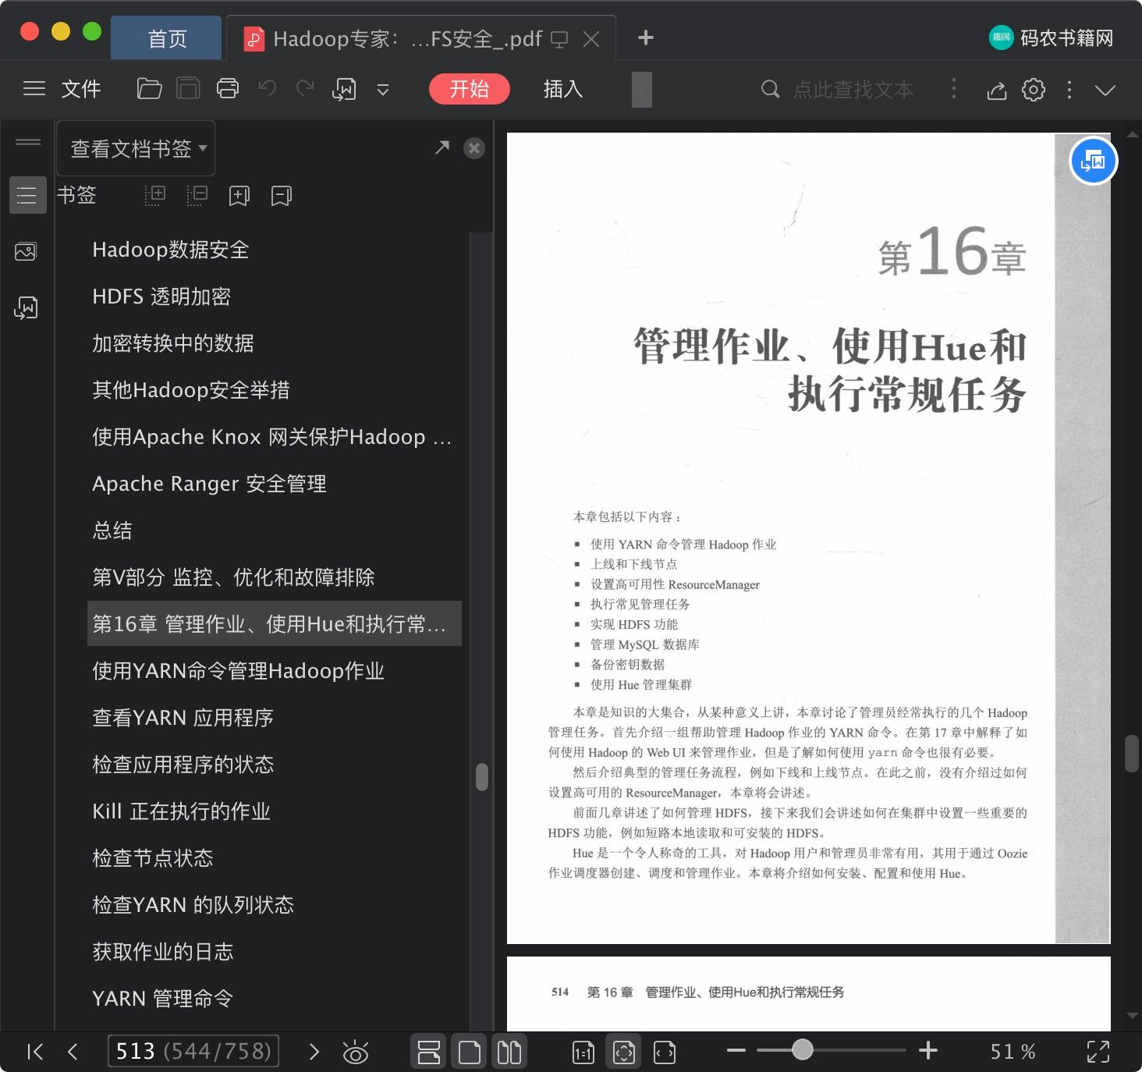The height and width of the screenshot is (1072, 1142).
Task: Pop out the bookmark panel arrow icon
Action: click(x=442, y=147)
